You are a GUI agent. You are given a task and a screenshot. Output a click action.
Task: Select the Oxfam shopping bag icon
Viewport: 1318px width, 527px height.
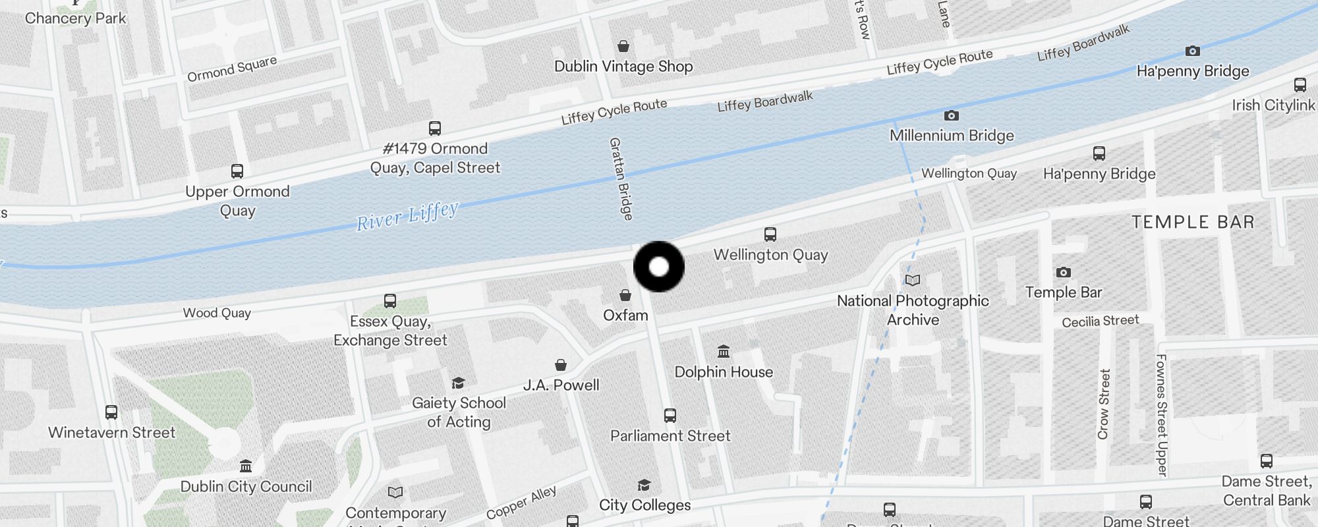[x=625, y=295]
